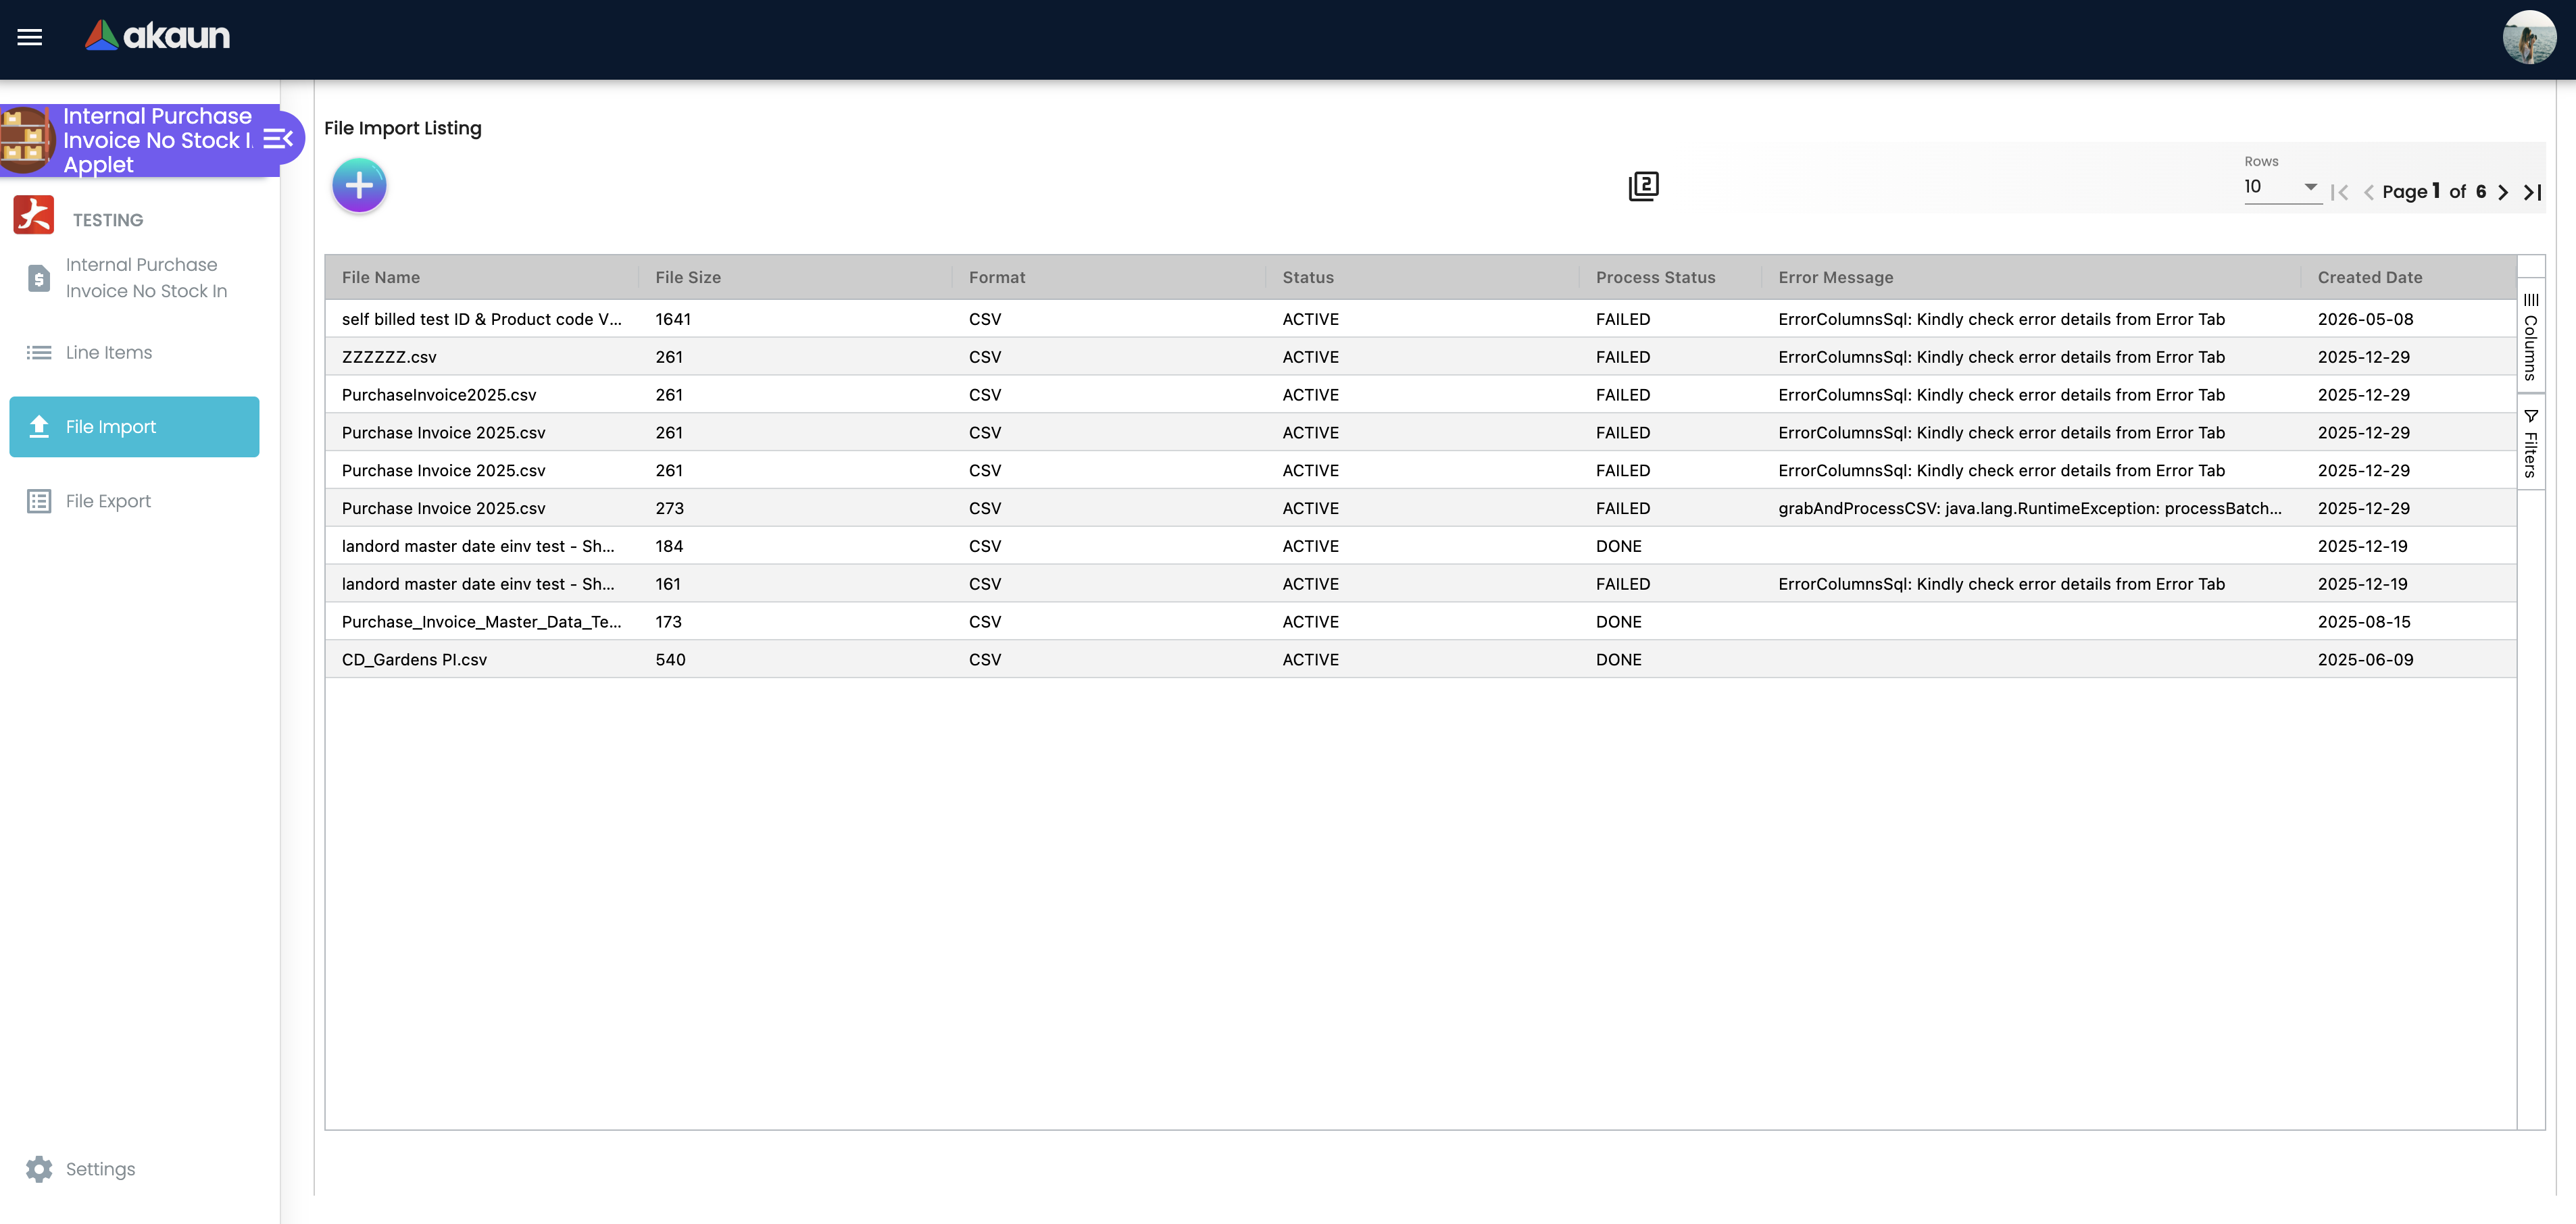Jump to the last page
Viewport: 2576px width, 1224px height.
(2532, 192)
